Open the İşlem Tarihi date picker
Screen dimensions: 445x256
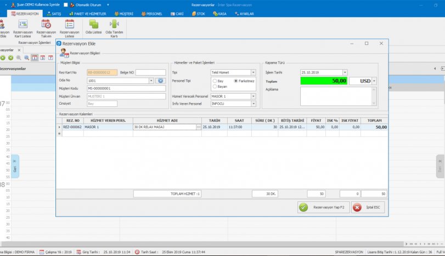[x=345, y=72]
